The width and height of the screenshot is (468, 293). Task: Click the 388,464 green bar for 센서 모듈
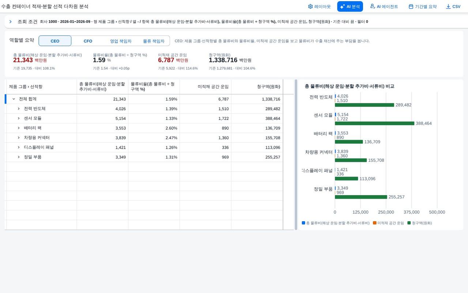pyautogui.click(x=375, y=123)
